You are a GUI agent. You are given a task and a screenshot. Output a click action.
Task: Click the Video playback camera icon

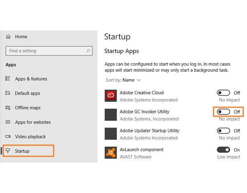coord(8,136)
